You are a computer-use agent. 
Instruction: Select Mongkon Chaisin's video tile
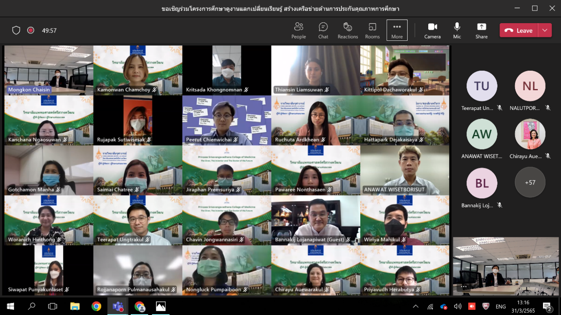click(x=49, y=70)
